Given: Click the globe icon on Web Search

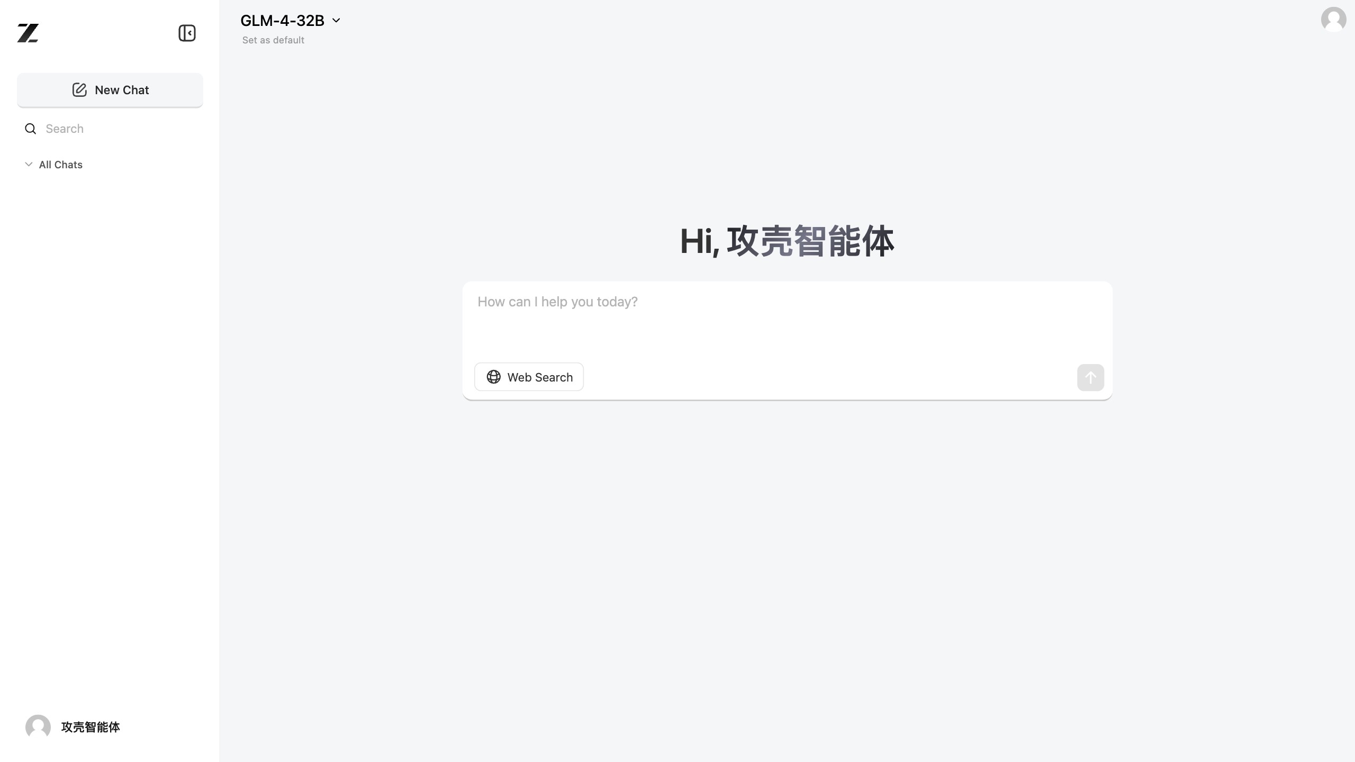Looking at the screenshot, I should (x=493, y=377).
